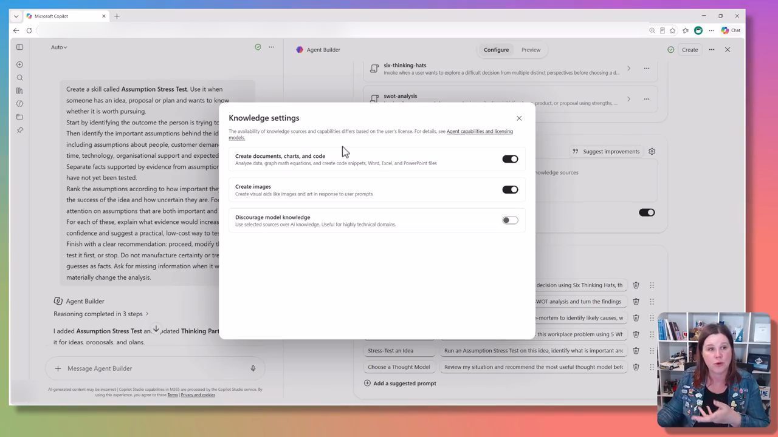The image size is (778, 437).
Task: Click the Stress-Test an Idea title field
Action: [400, 350]
